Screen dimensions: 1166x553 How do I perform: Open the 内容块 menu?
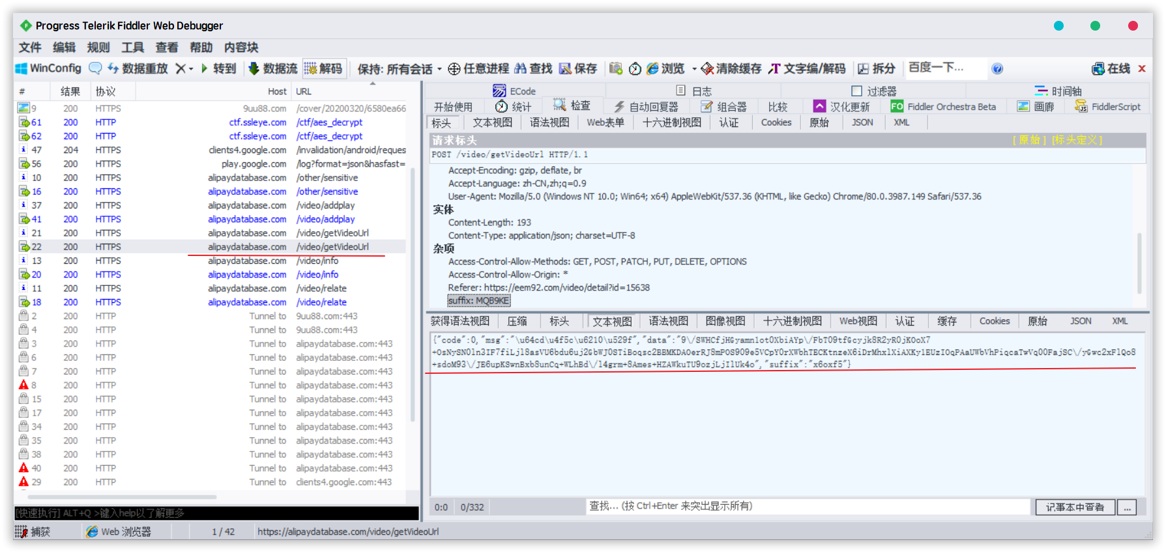241,48
